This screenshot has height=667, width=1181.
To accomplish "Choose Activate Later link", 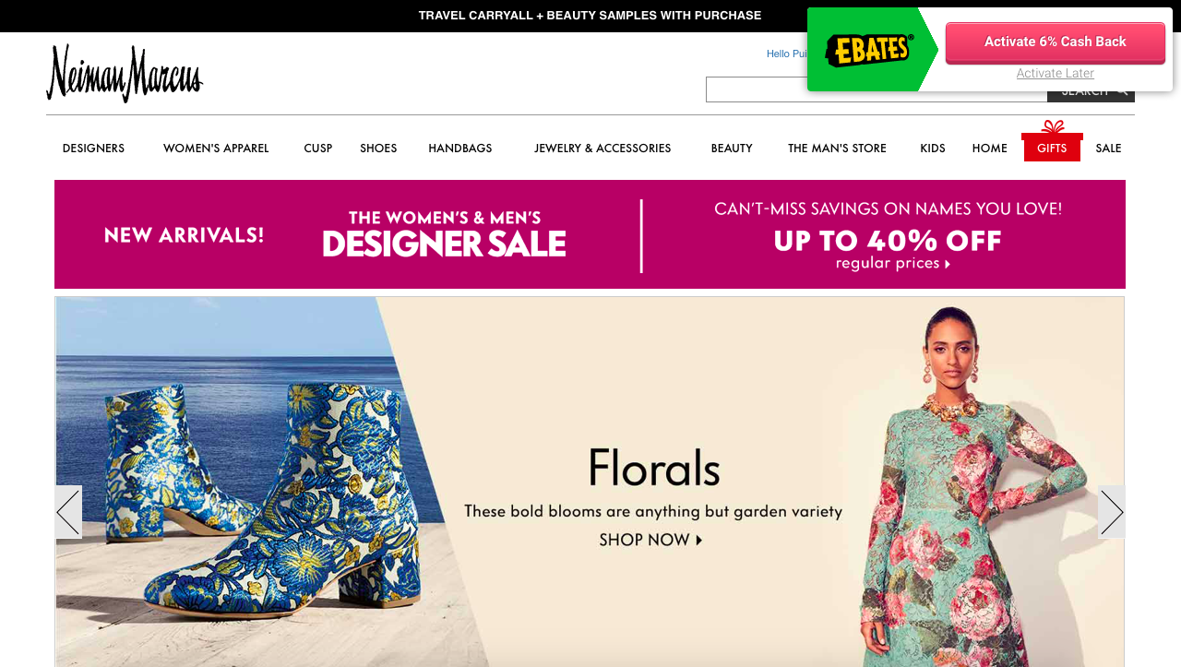I will click(x=1056, y=73).
